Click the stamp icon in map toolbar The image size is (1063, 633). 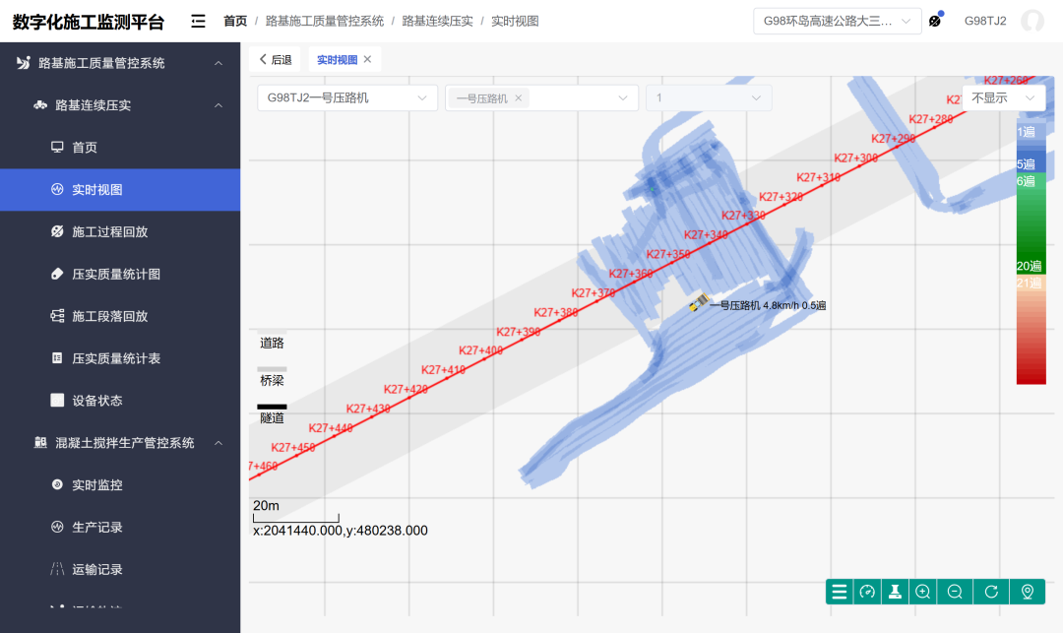click(896, 592)
